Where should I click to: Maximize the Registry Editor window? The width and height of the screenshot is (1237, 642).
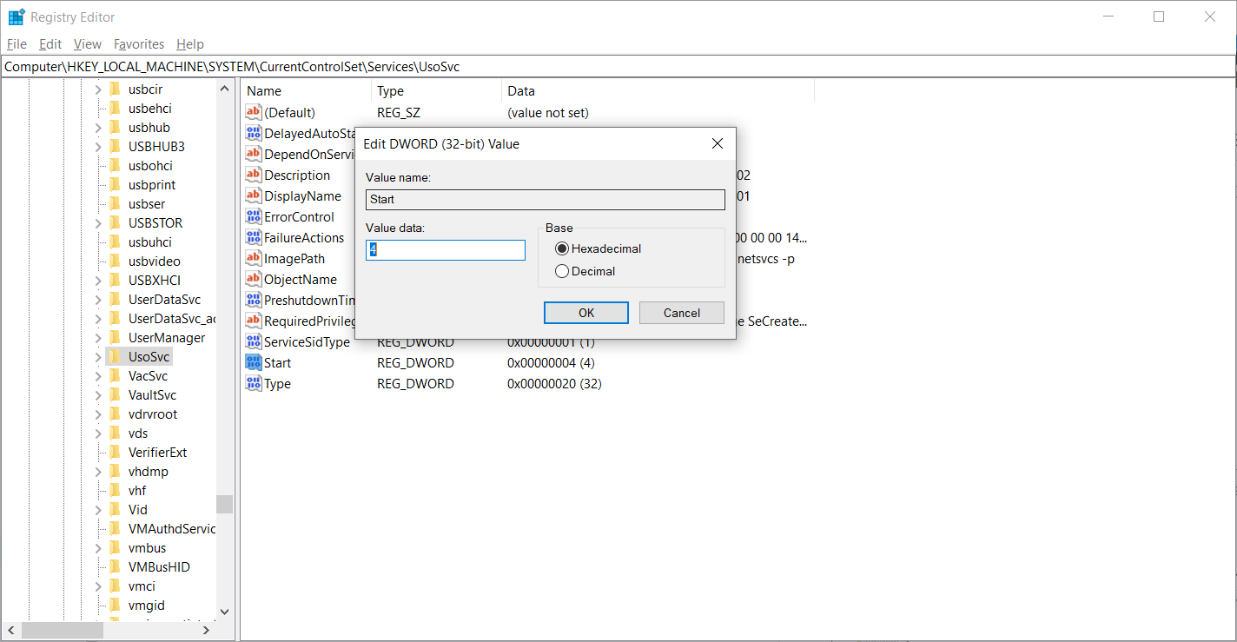tap(1158, 17)
